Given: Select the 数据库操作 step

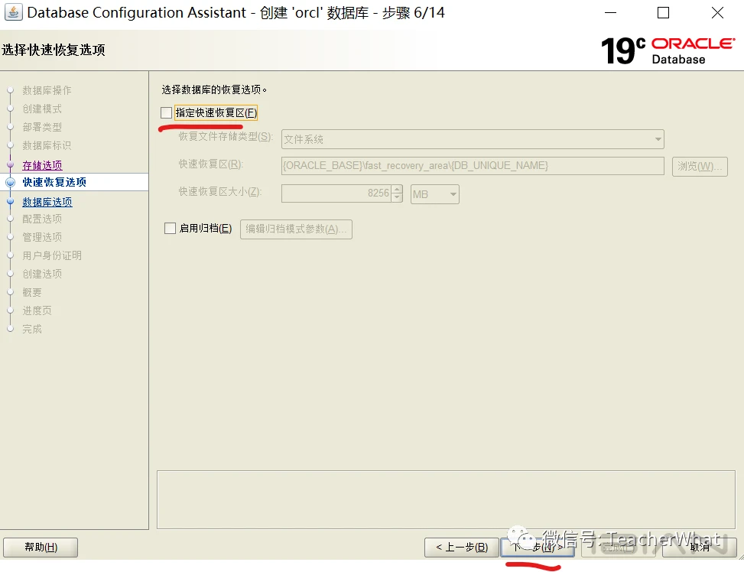Looking at the screenshot, I should click(47, 90).
